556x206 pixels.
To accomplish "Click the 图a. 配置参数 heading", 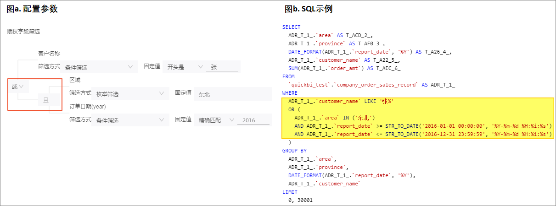I will 31,9.
